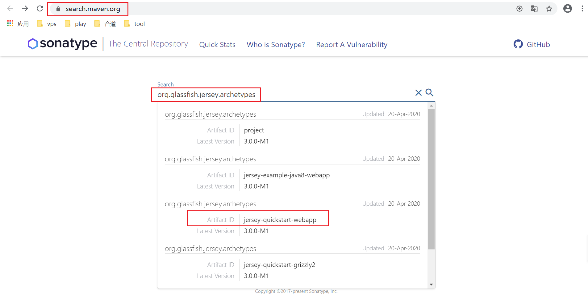Open the vps bookmarks folder
Image resolution: width=588 pixels, height=295 pixels.
point(46,23)
